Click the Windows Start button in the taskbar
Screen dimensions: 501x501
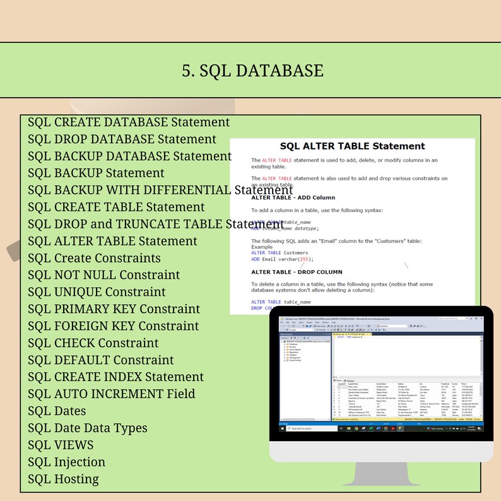tap(283, 428)
